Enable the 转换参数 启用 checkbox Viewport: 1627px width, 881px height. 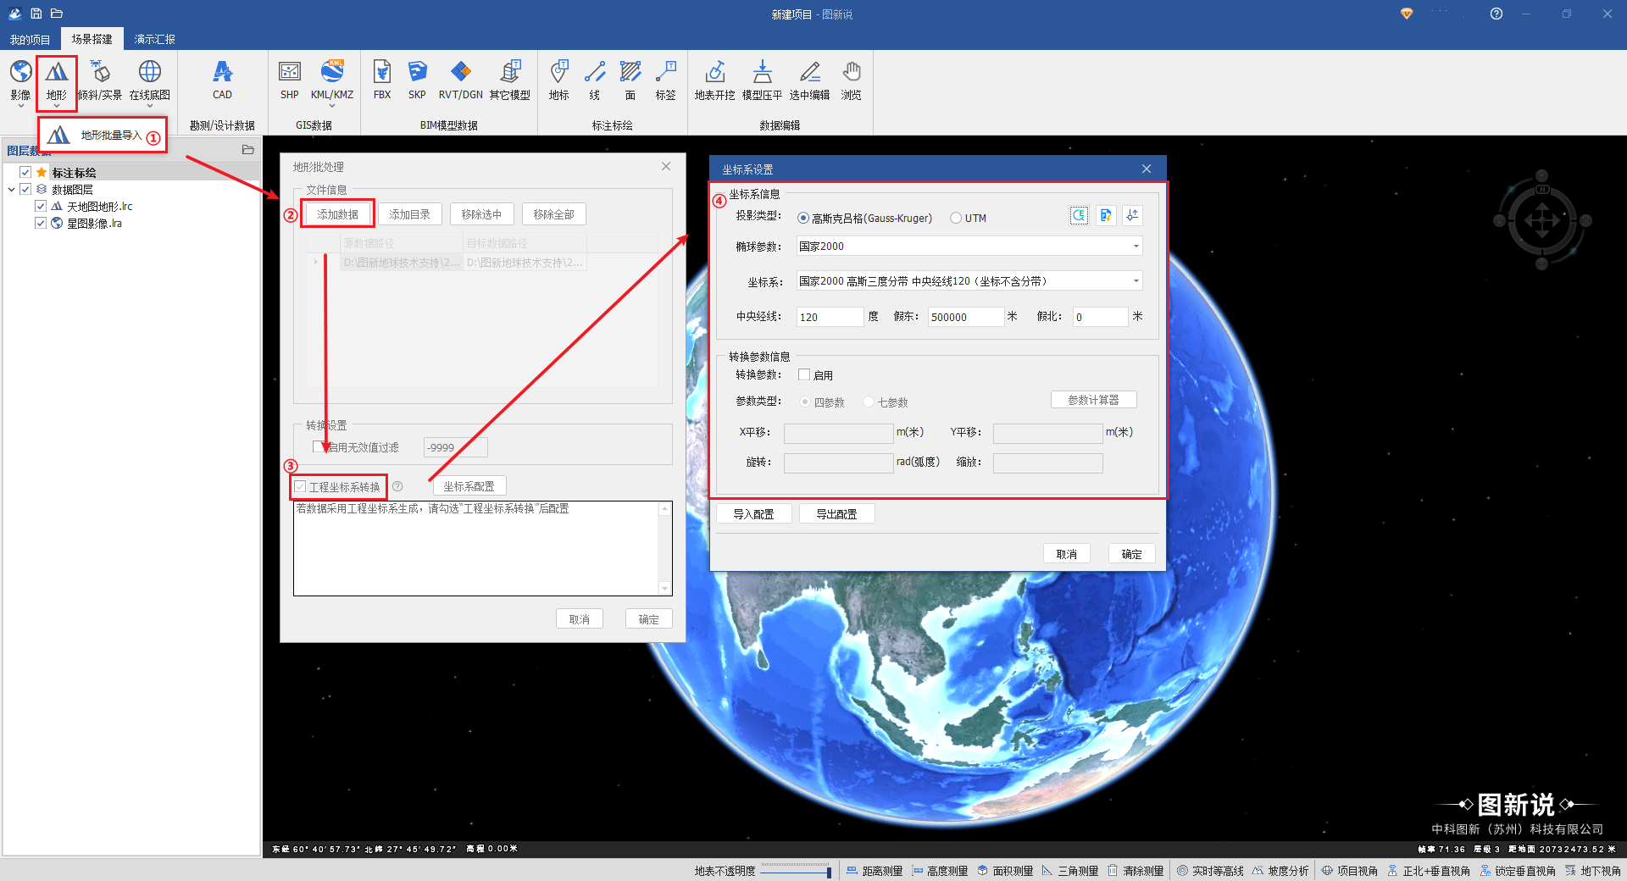coord(804,374)
